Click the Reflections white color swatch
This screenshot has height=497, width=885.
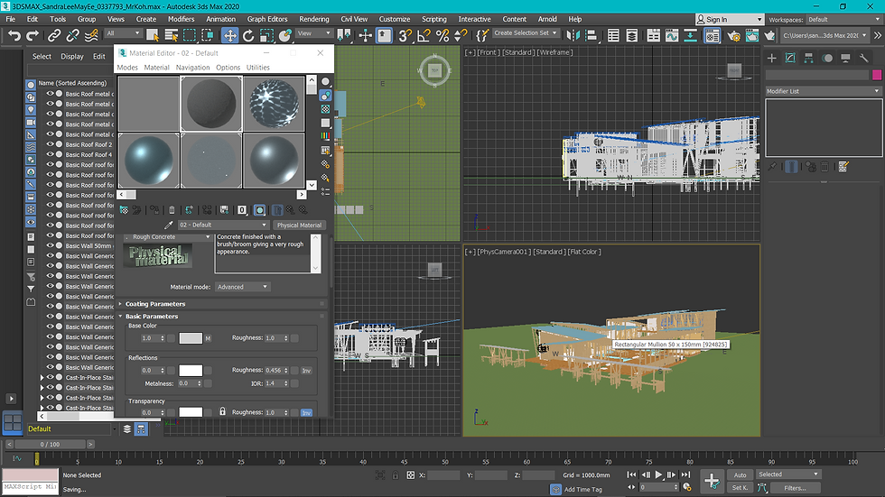(191, 370)
